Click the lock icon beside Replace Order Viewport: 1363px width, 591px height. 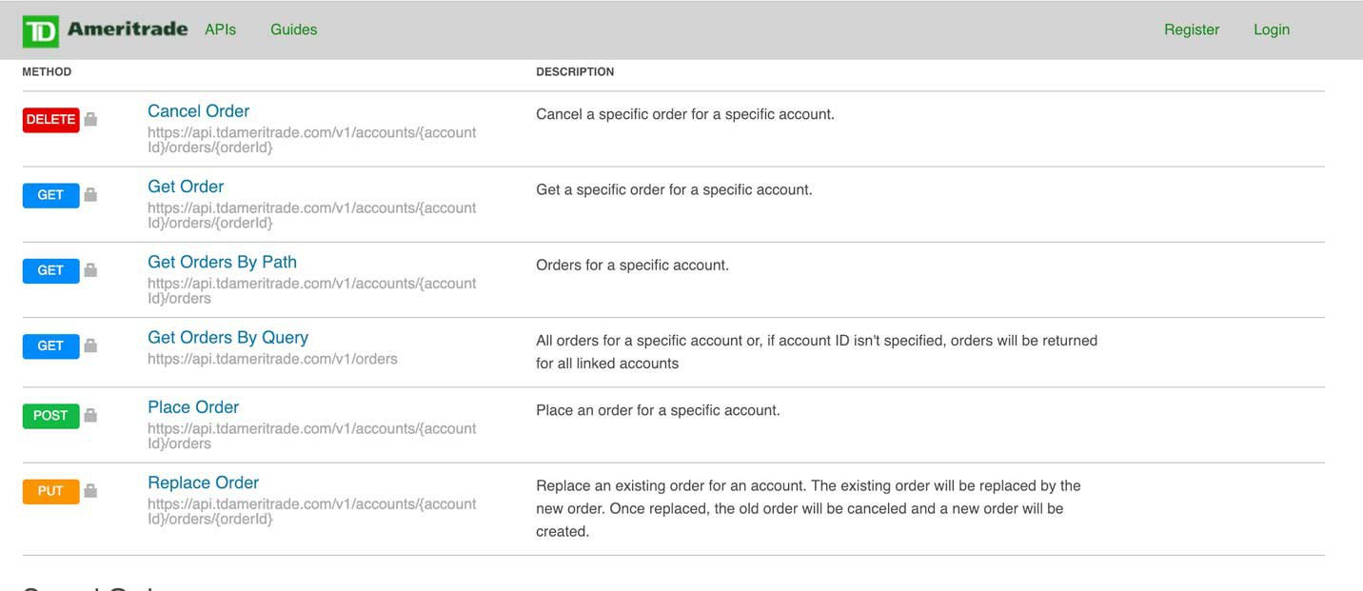90,490
